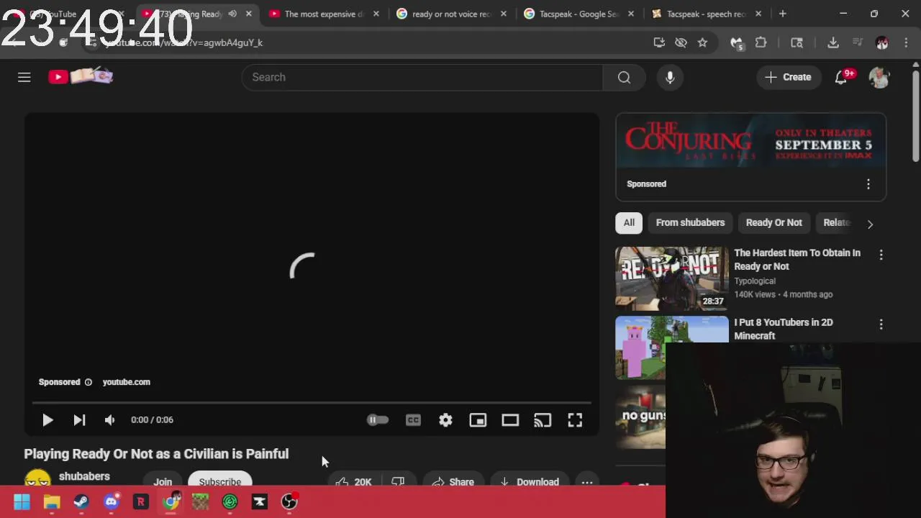Open player settings gear
Image resolution: width=921 pixels, height=518 pixels.
point(445,420)
